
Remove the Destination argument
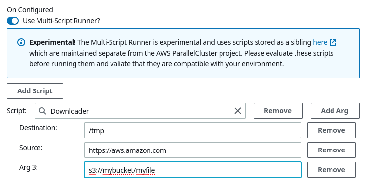click(x=332, y=130)
